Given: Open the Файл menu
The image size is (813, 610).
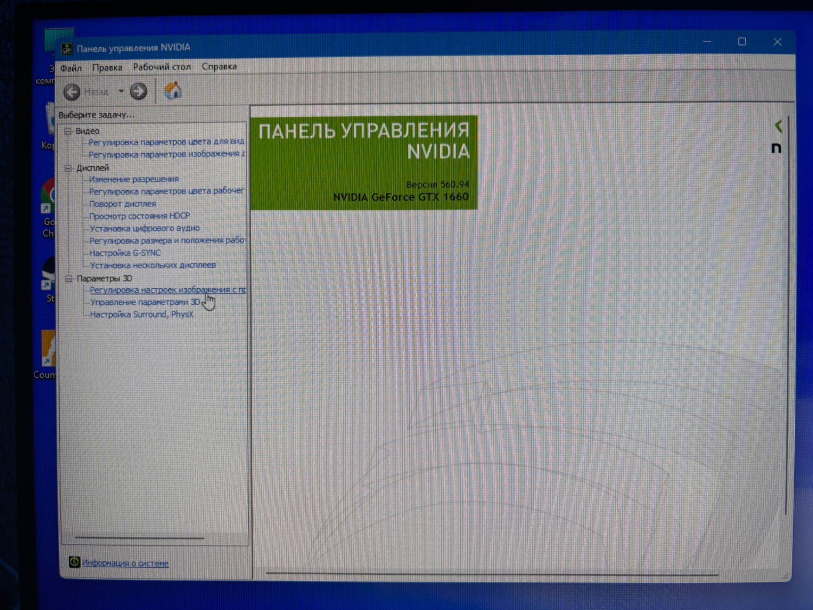Looking at the screenshot, I should (x=71, y=68).
